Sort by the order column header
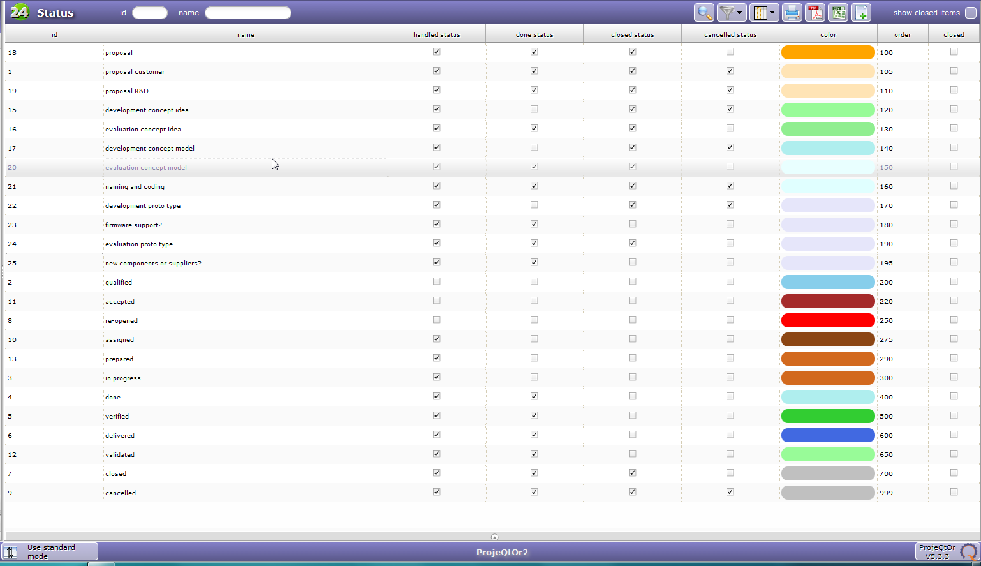This screenshot has height=566, width=981. [902, 34]
